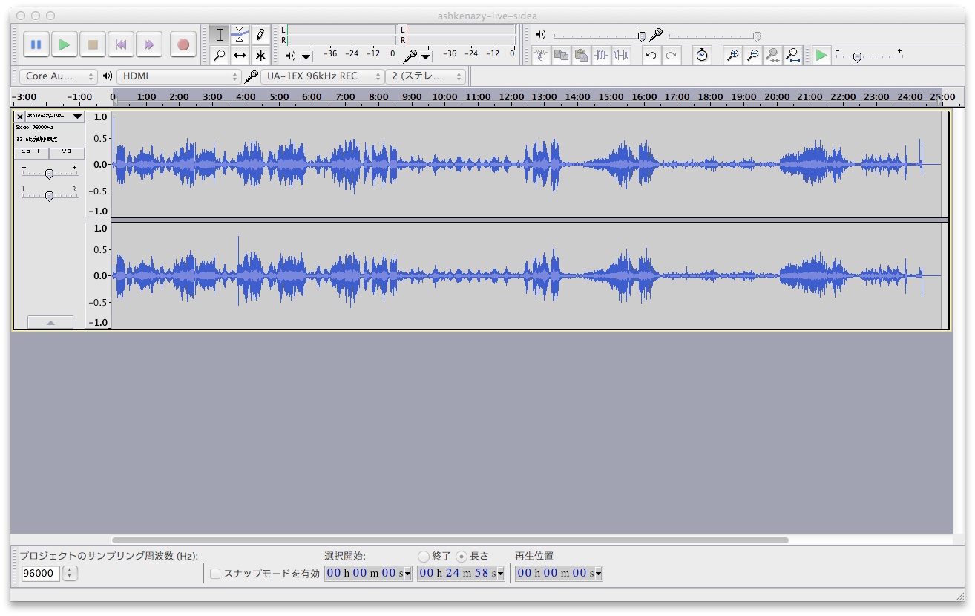The width and height of the screenshot is (975, 616).
Task: Toggle the track Mute (ミュート) button
Action: click(x=31, y=151)
